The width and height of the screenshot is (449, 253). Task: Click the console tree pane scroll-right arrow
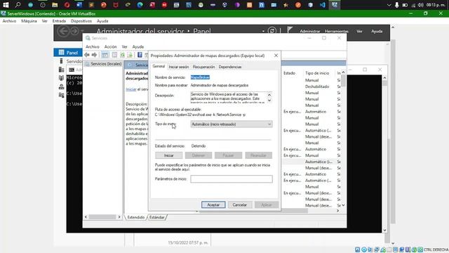click(119, 217)
